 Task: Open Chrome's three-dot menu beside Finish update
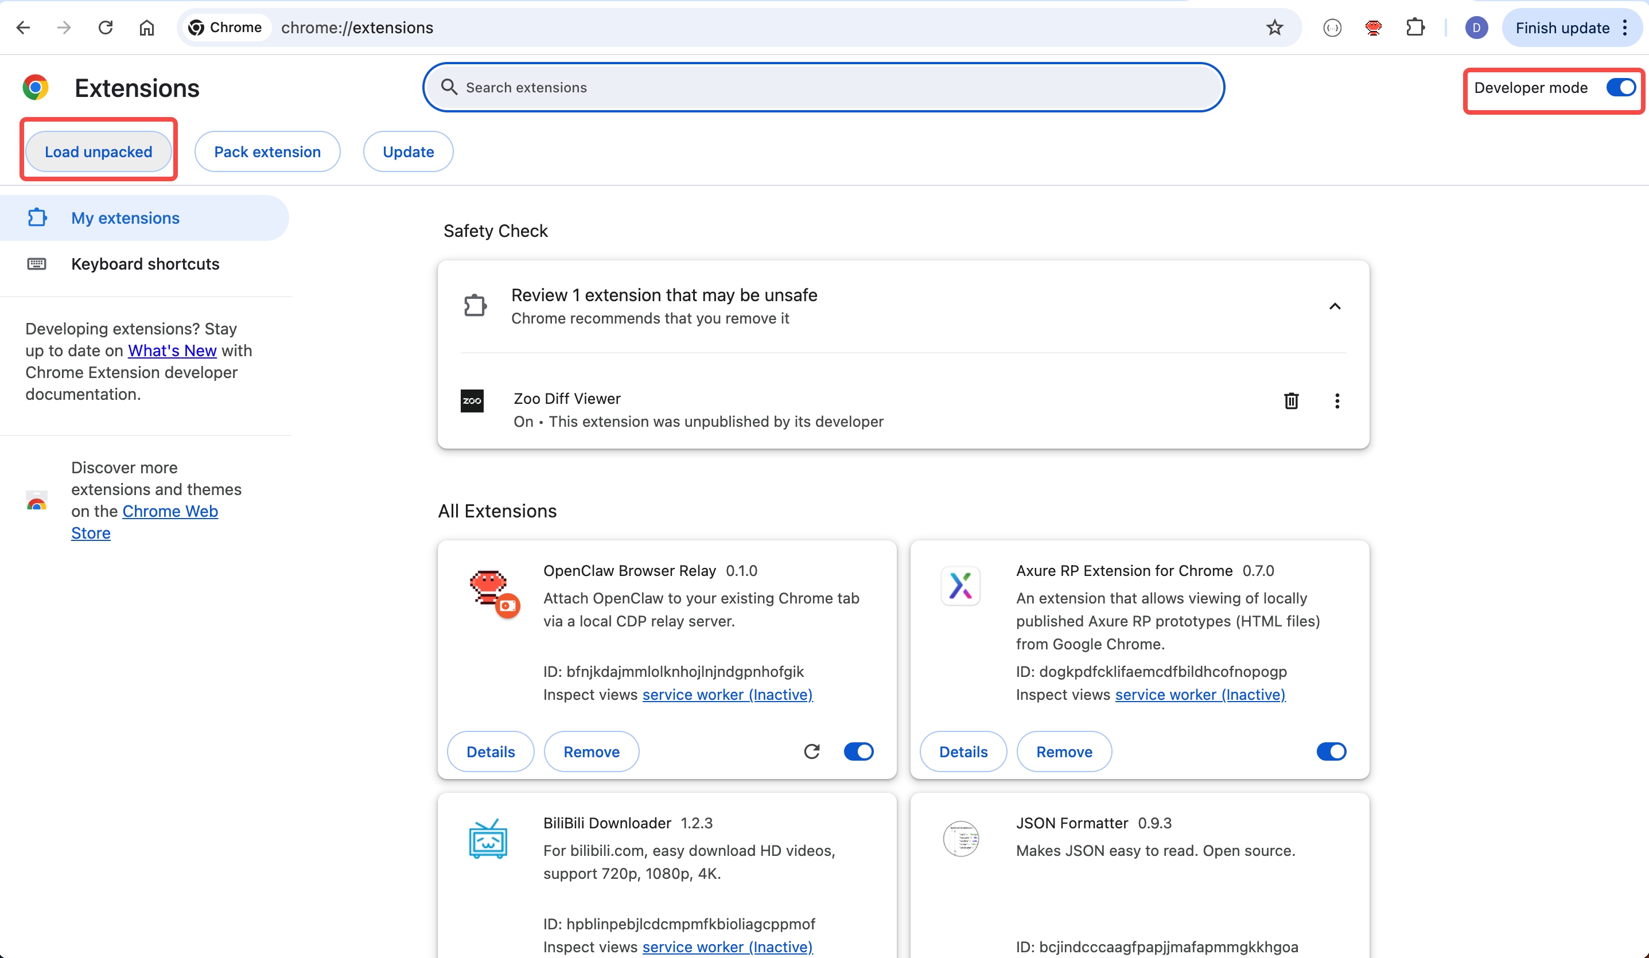[x=1625, y=28]
